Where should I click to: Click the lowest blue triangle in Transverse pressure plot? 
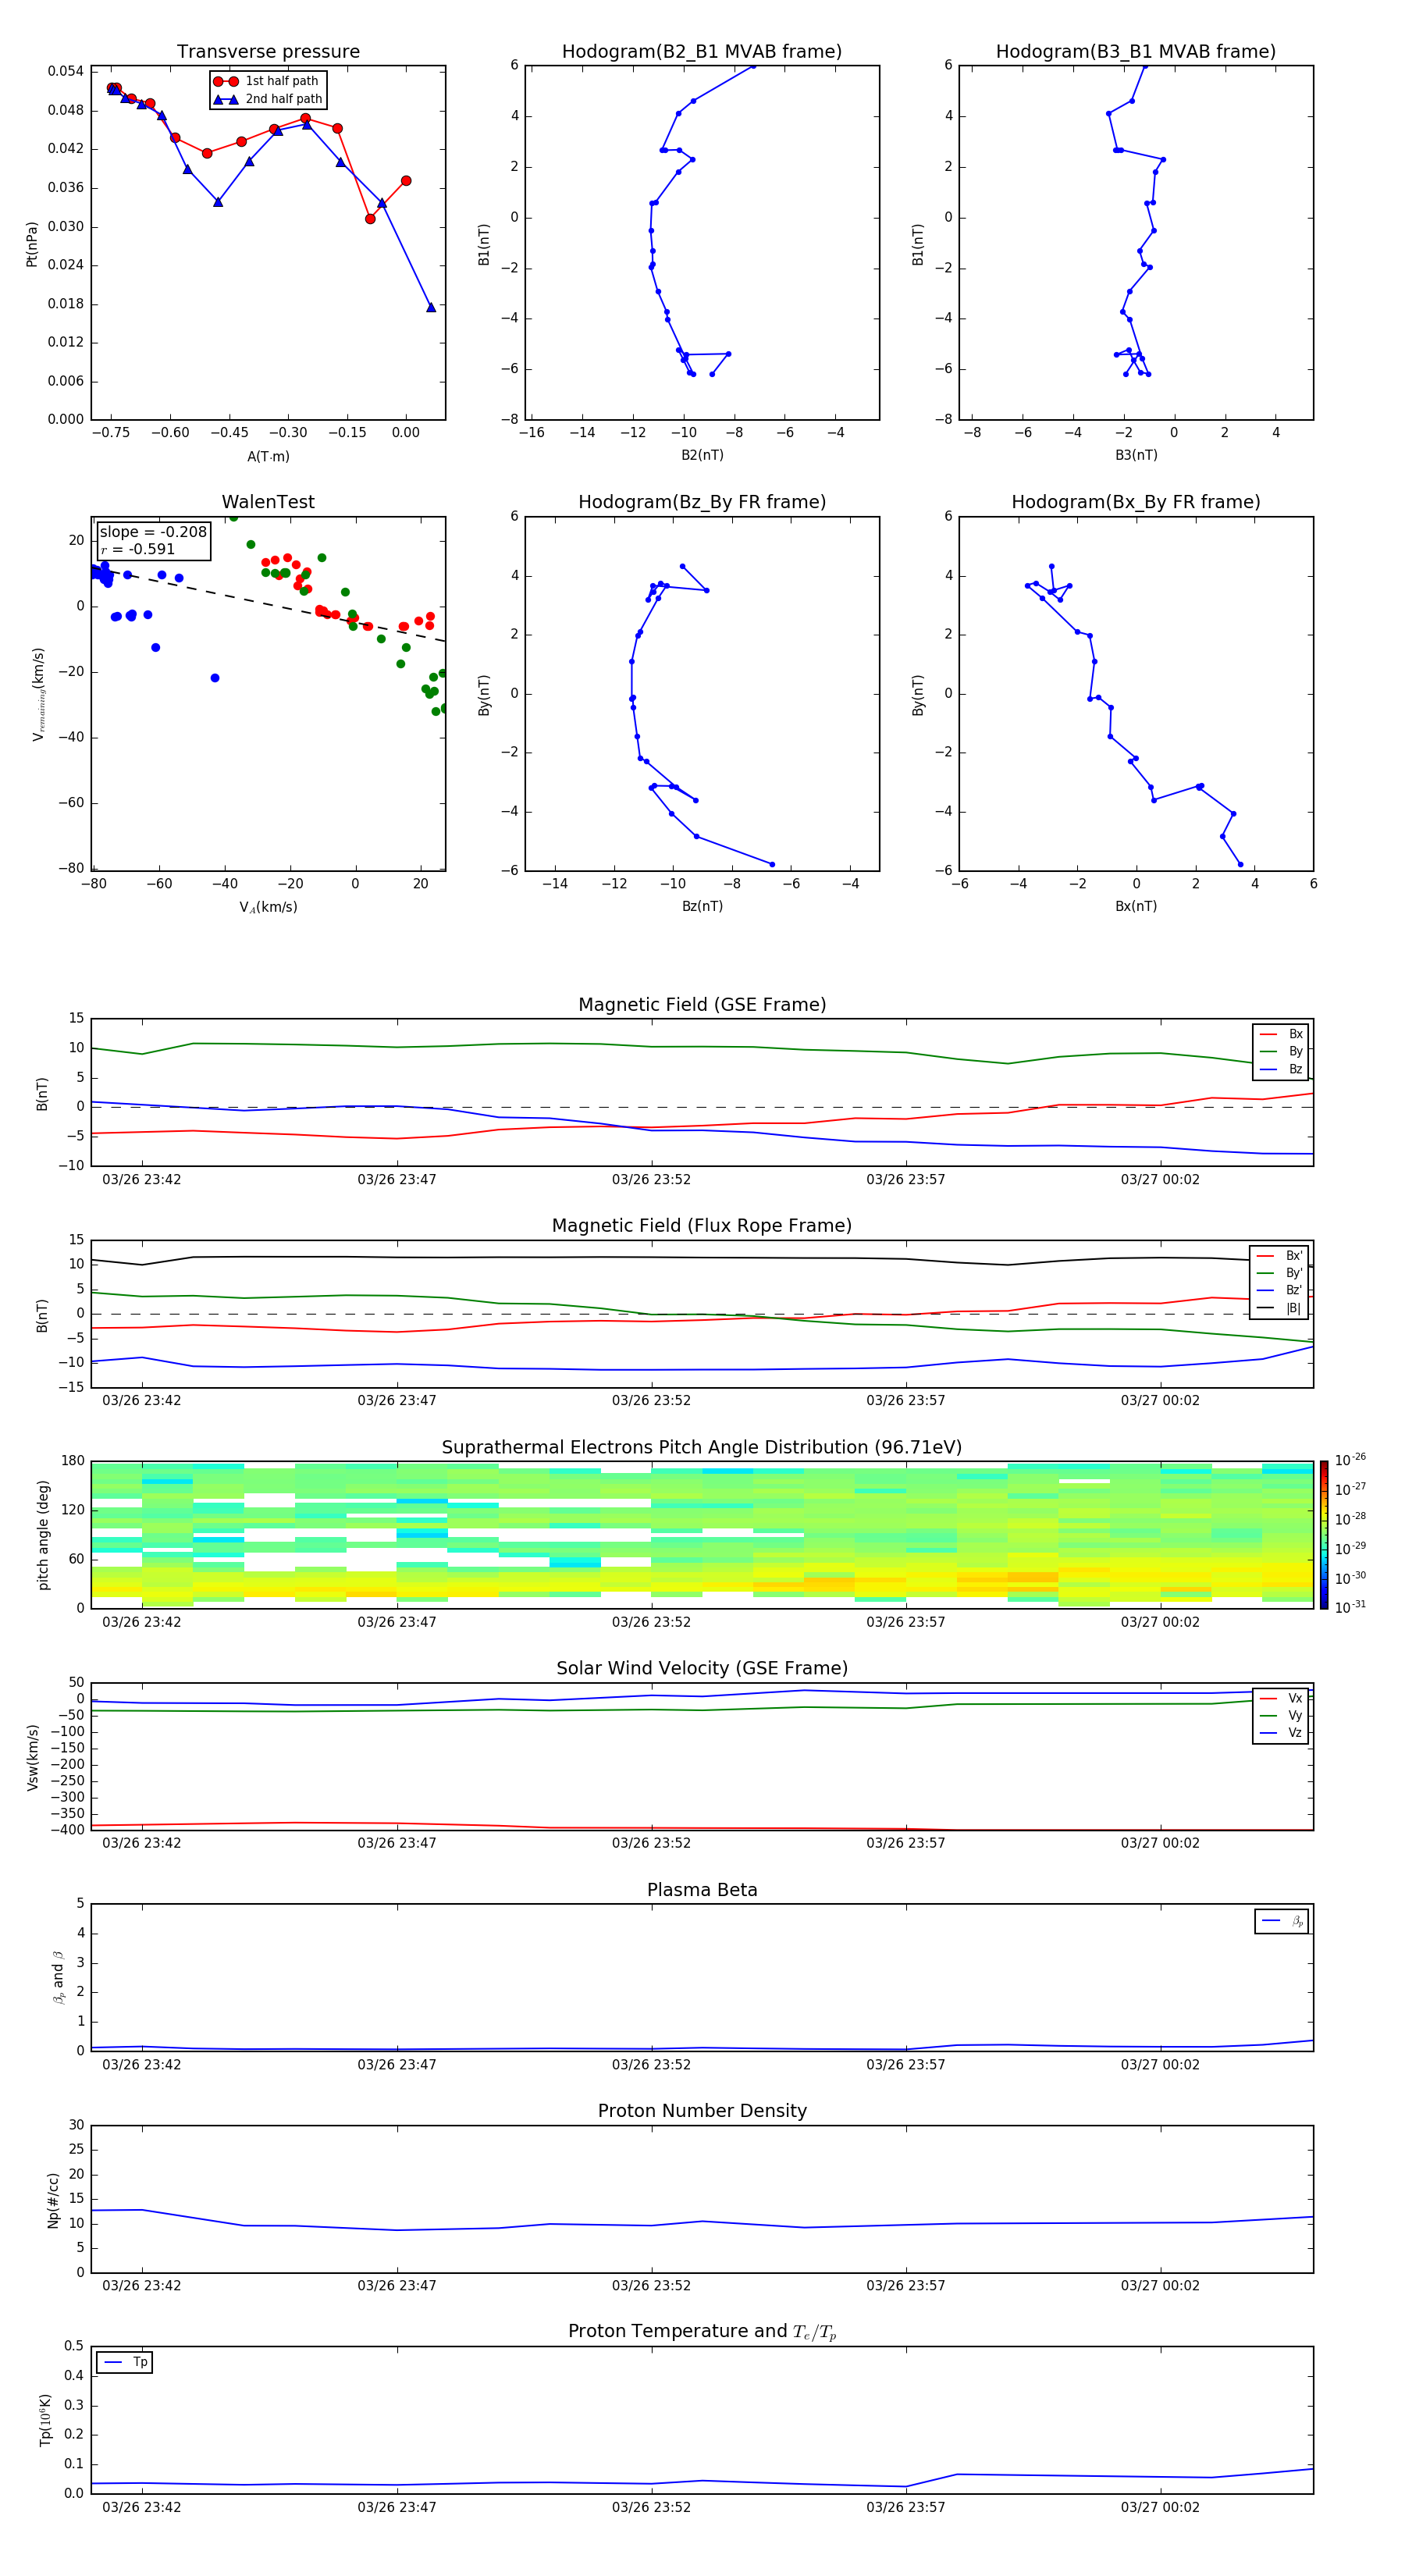pos(431,307)
